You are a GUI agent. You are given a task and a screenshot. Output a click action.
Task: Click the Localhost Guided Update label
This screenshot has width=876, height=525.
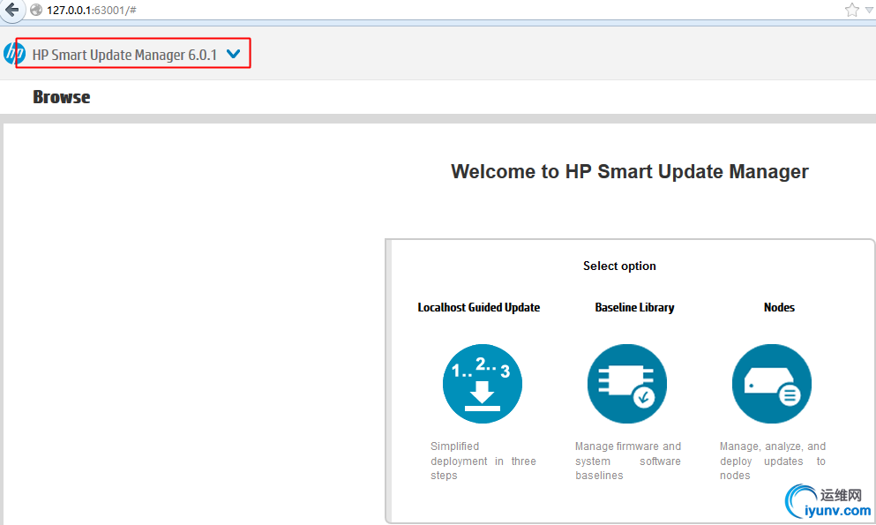coord(478,308)
